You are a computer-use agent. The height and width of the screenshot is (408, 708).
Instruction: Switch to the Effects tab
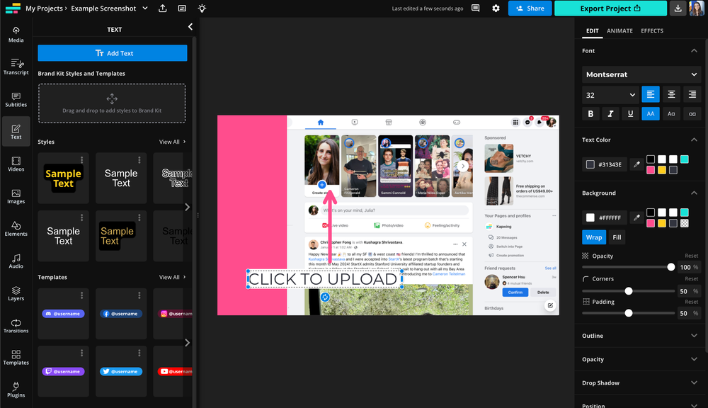651,30
